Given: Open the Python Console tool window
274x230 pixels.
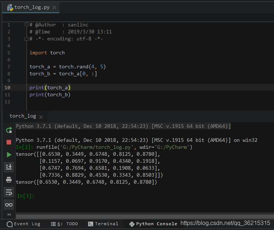Looking at the screenshot, I should pos(153,224).
